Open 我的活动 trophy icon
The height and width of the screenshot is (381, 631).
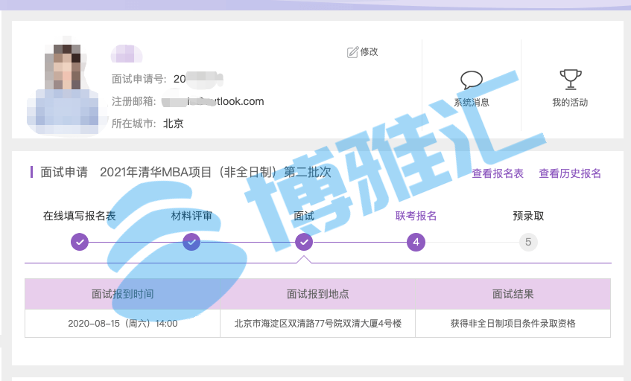point(570,80)
